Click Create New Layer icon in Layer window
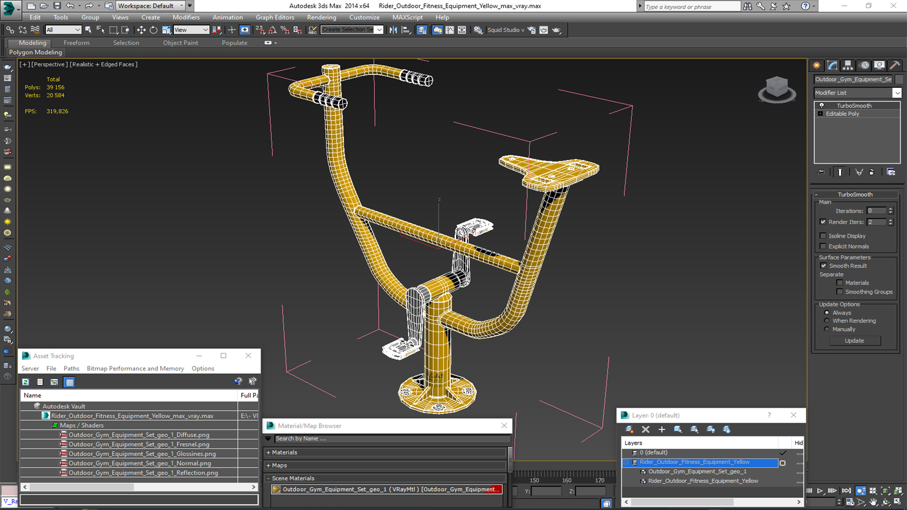The width and height of the screenshot is (907, 510). click(x=629, y=429)
